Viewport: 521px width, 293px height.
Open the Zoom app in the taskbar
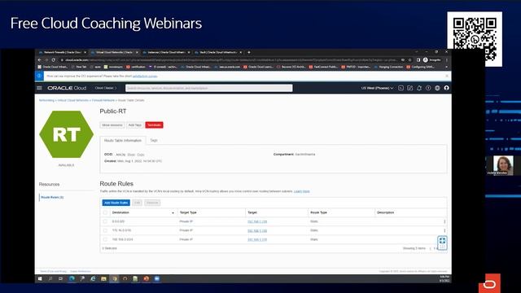coord(157,278)
